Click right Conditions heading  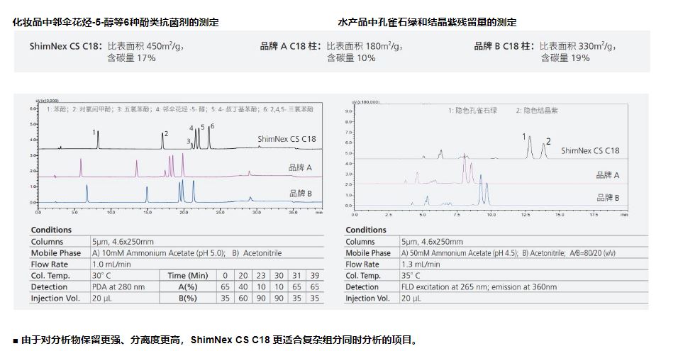[366, 230]
